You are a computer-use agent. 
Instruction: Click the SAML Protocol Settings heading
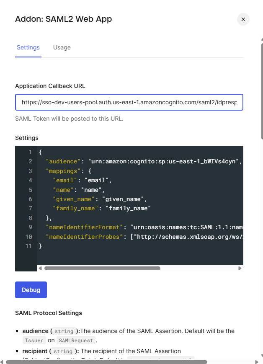coord(49,313)
